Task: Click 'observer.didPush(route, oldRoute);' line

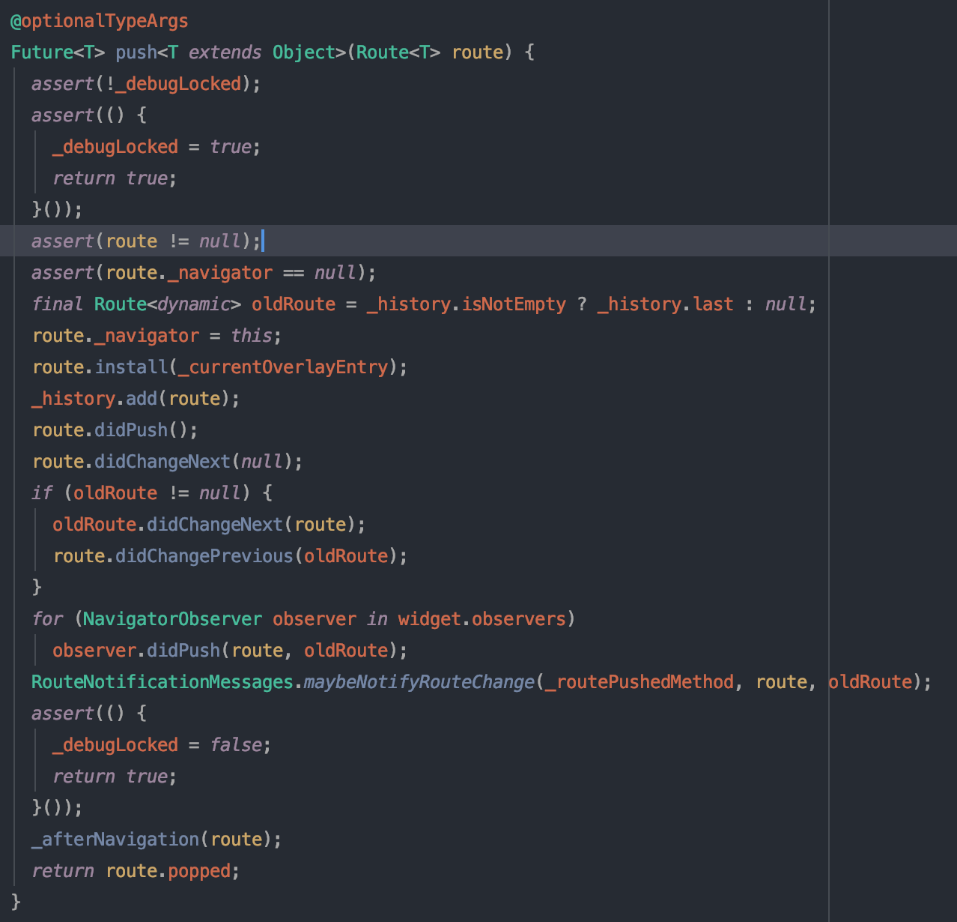Action: (230, 651)
